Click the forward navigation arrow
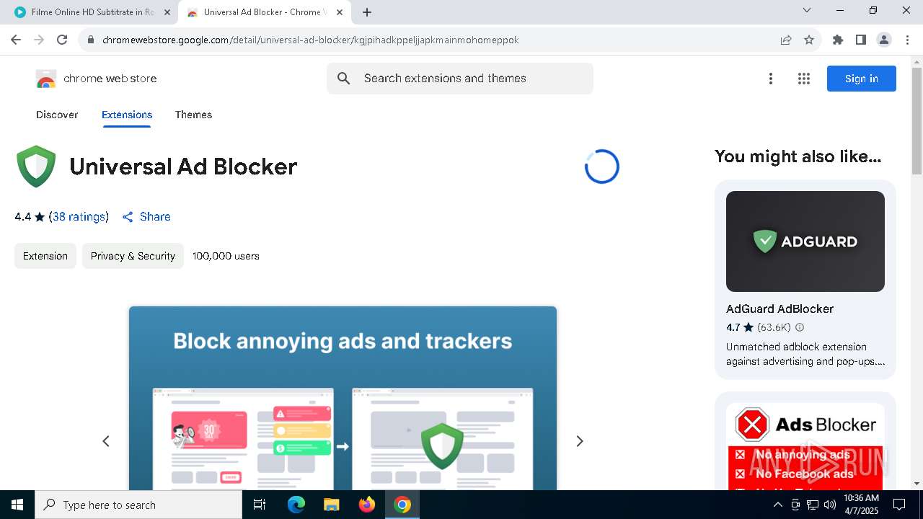 [39, 40]
